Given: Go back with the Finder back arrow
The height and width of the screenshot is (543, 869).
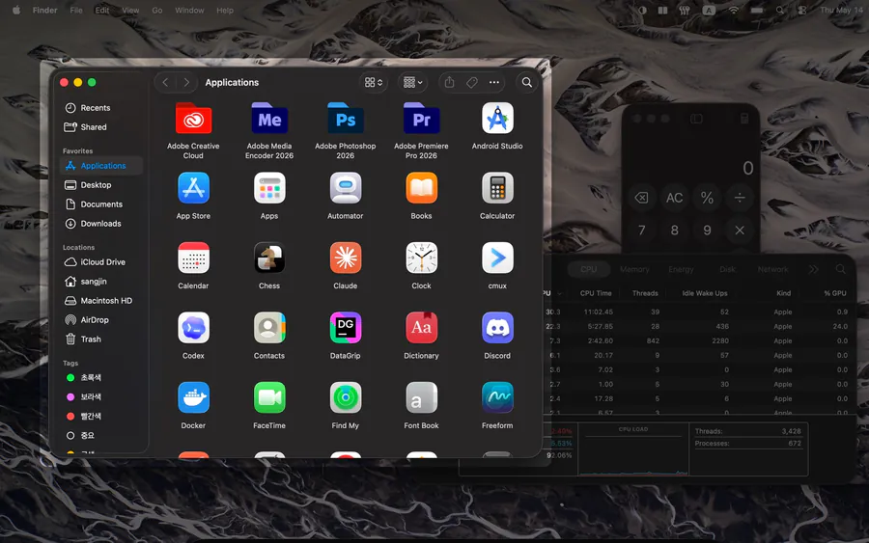Looking at the screenshot, I should (166, 83).
